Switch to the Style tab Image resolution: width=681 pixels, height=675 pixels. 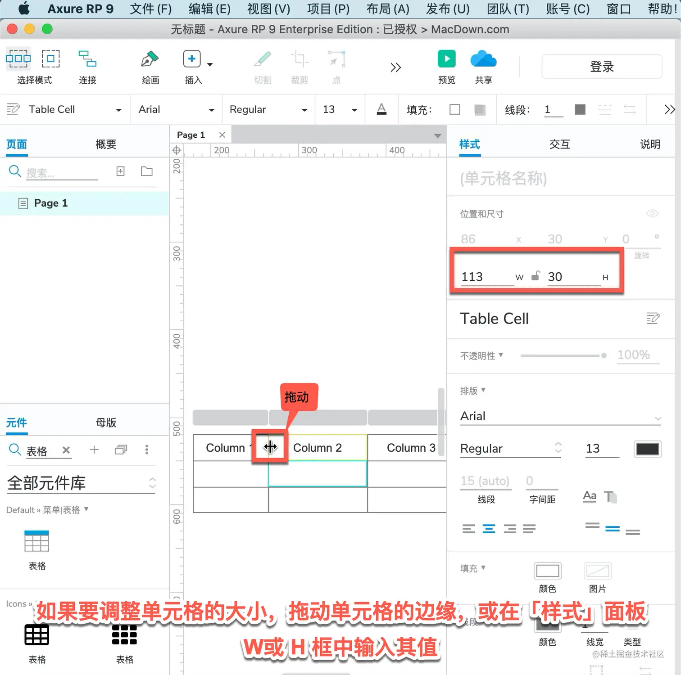[470, 144]
